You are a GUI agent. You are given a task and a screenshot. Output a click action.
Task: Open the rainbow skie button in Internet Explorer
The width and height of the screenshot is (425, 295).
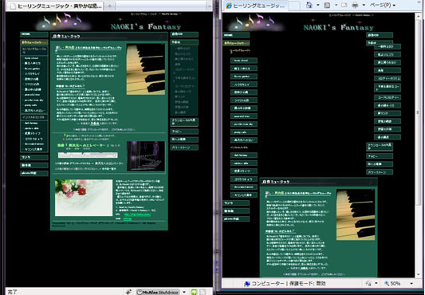(x=244, y=163)
